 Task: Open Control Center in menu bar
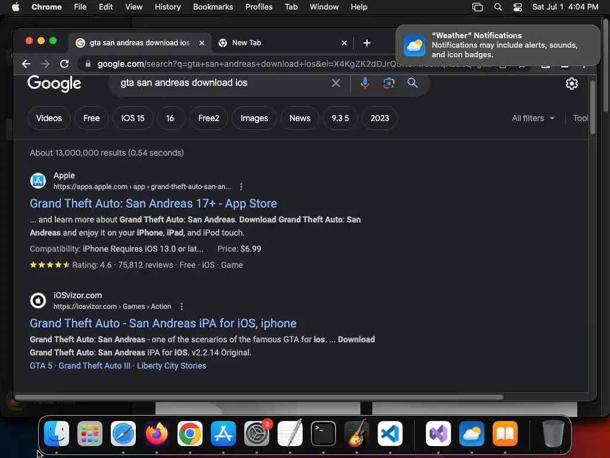[x=518, y=7]
